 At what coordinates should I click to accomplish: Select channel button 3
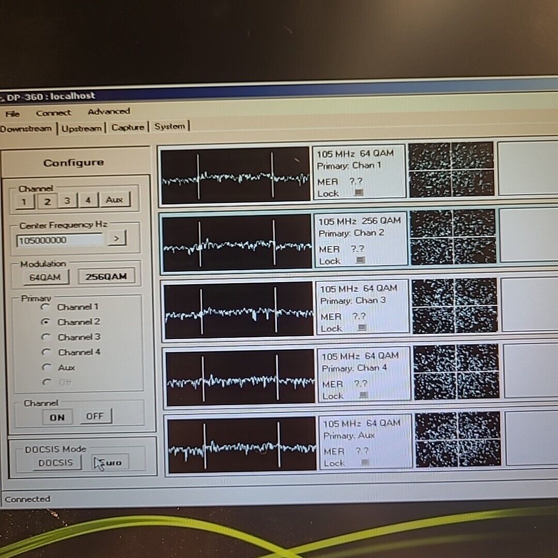67,200
